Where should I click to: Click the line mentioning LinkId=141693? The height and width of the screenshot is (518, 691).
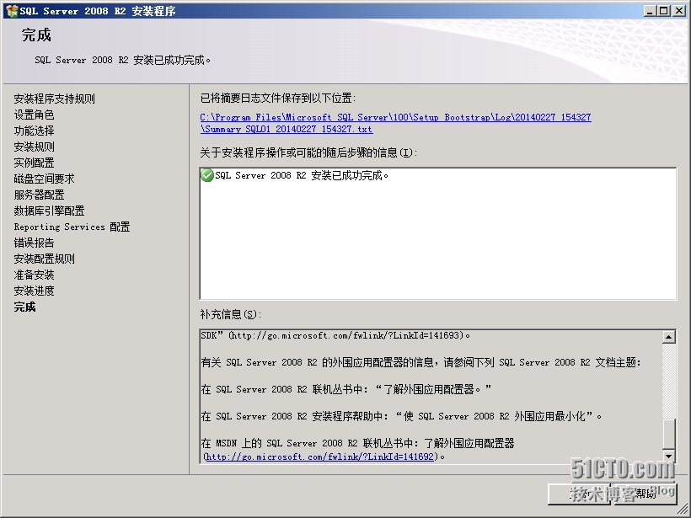pyautogui.click(x=335, y=335)
